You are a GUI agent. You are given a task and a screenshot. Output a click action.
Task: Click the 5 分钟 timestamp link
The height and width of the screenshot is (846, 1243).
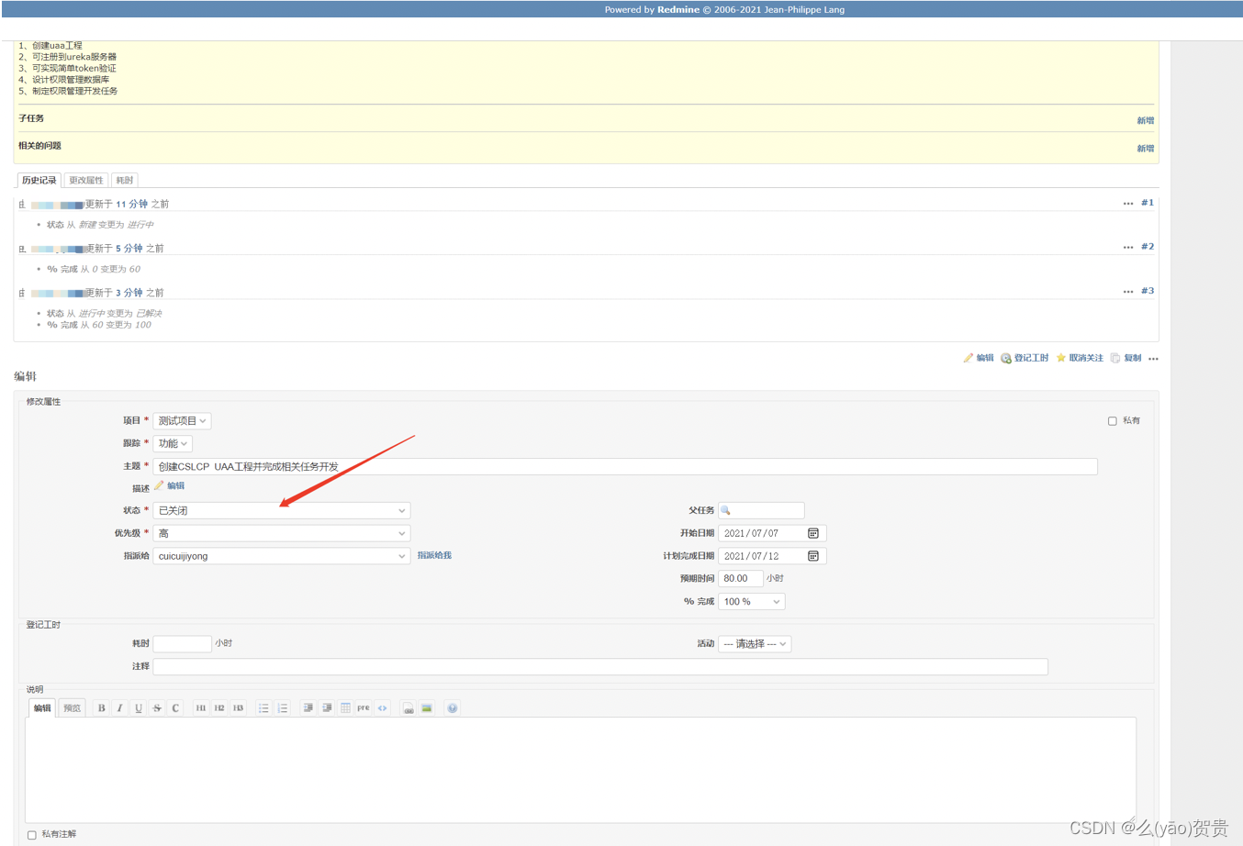[x=129, y=249]
